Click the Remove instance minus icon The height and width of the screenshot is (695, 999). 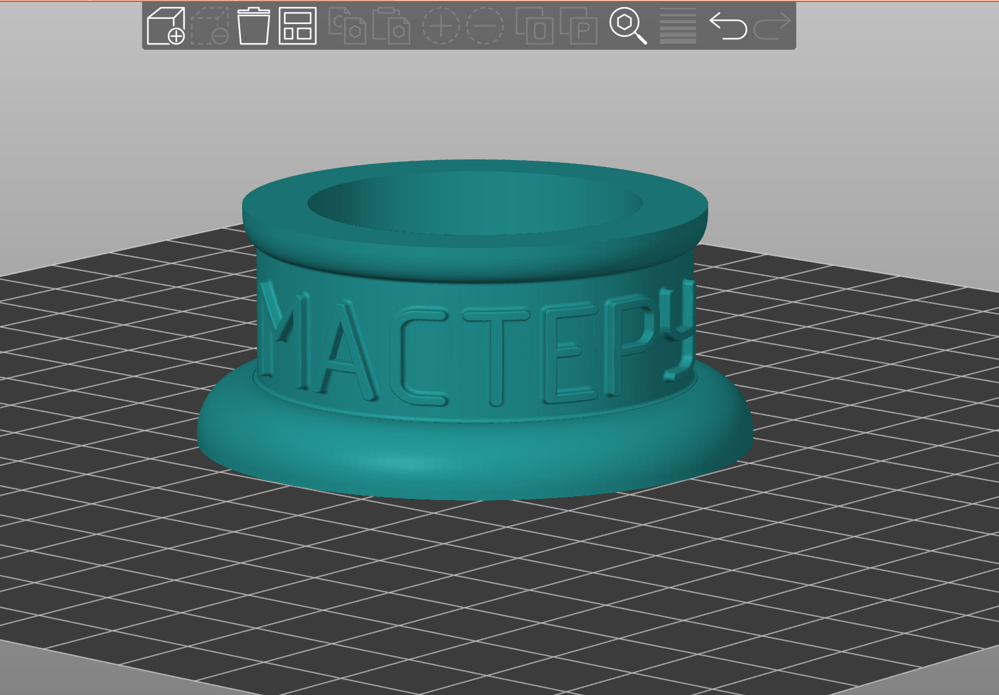(484, 26)
